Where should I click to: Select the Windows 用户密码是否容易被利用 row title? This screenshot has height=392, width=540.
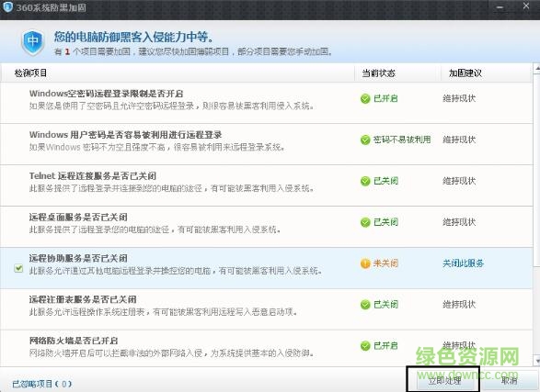coord(125,135)
